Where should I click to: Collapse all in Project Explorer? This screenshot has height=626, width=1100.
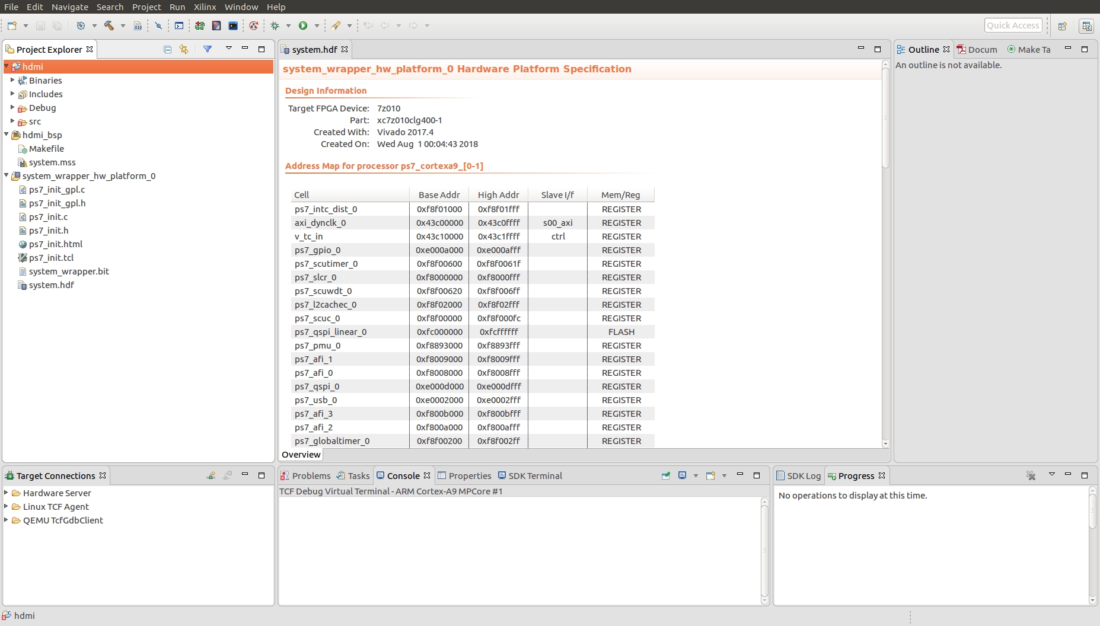168,49
